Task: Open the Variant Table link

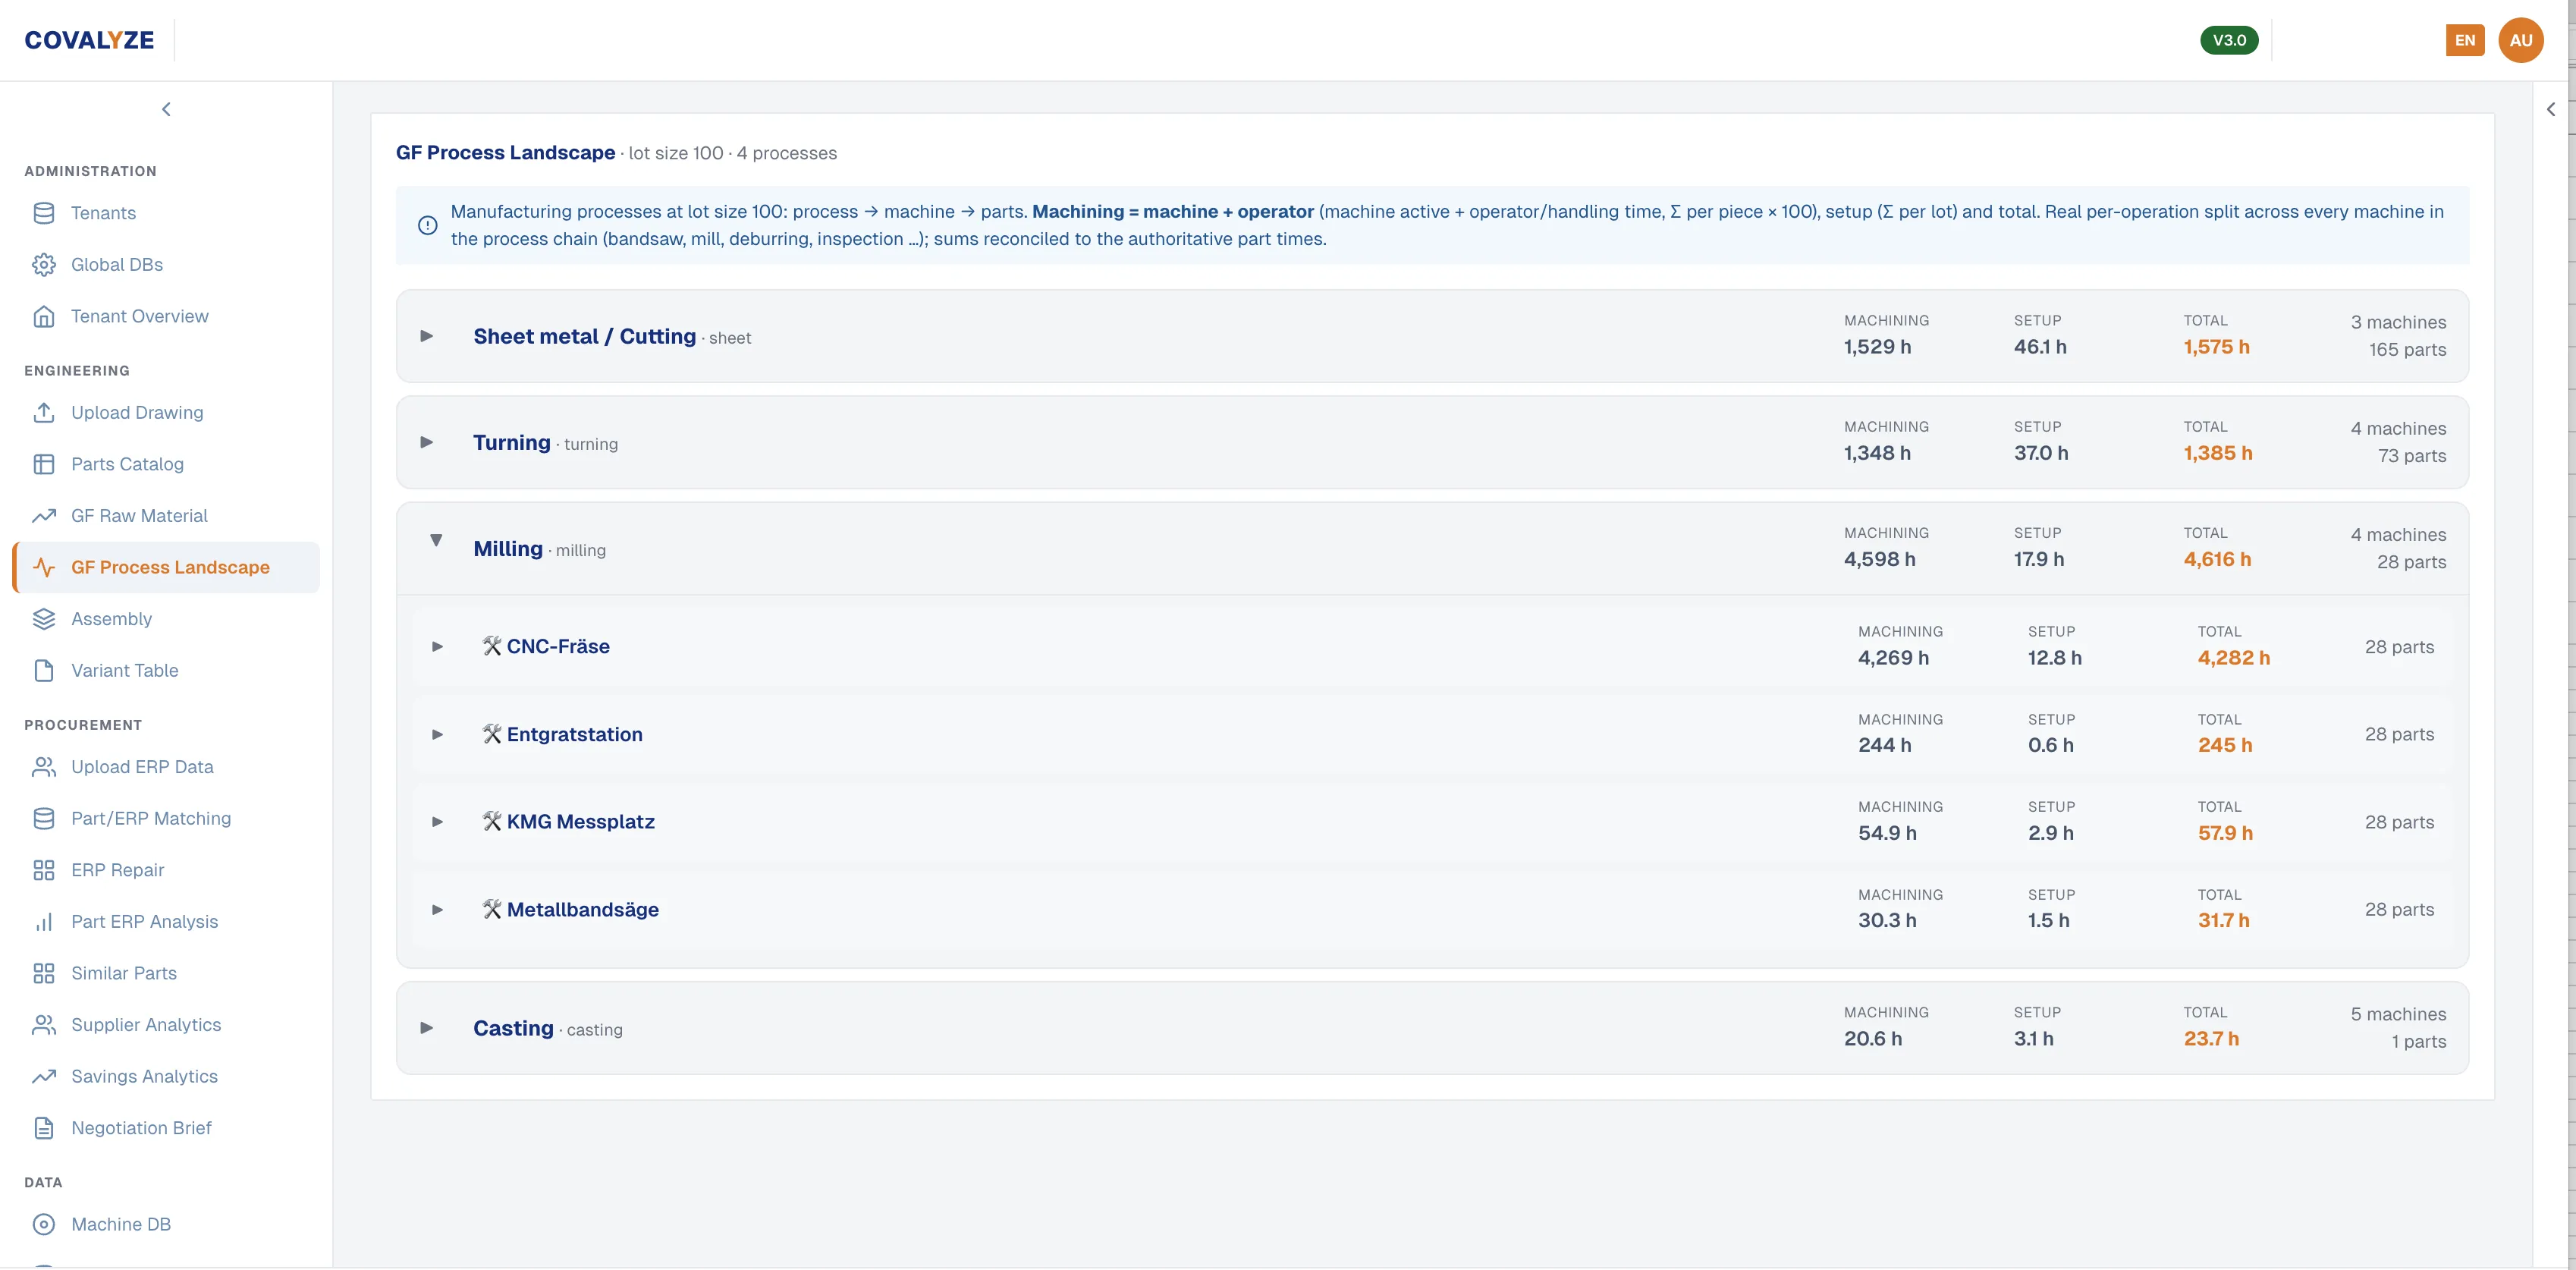Action: click(166, 670)
